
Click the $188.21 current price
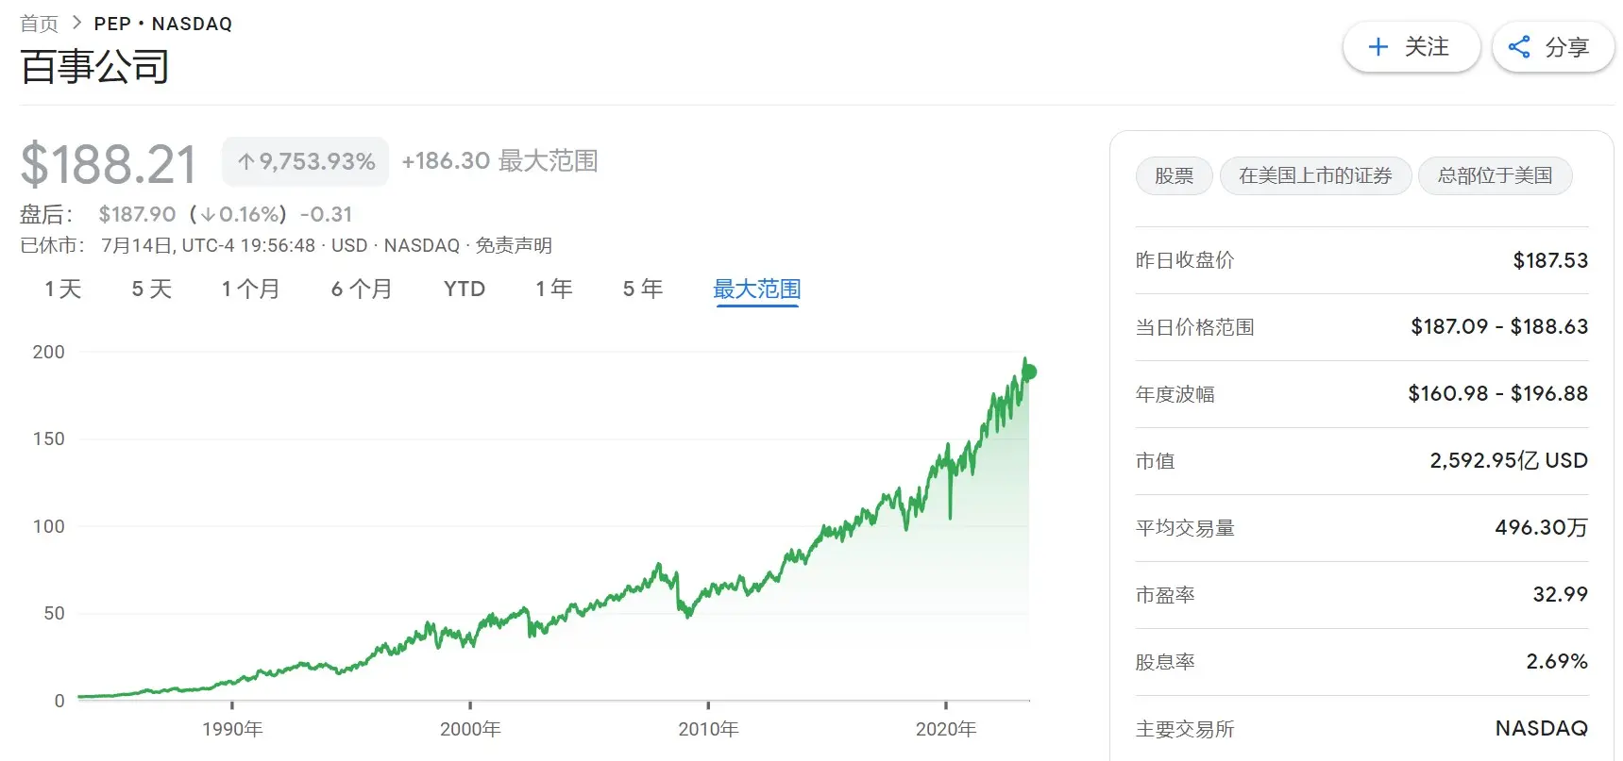click(x=109, y=164)
